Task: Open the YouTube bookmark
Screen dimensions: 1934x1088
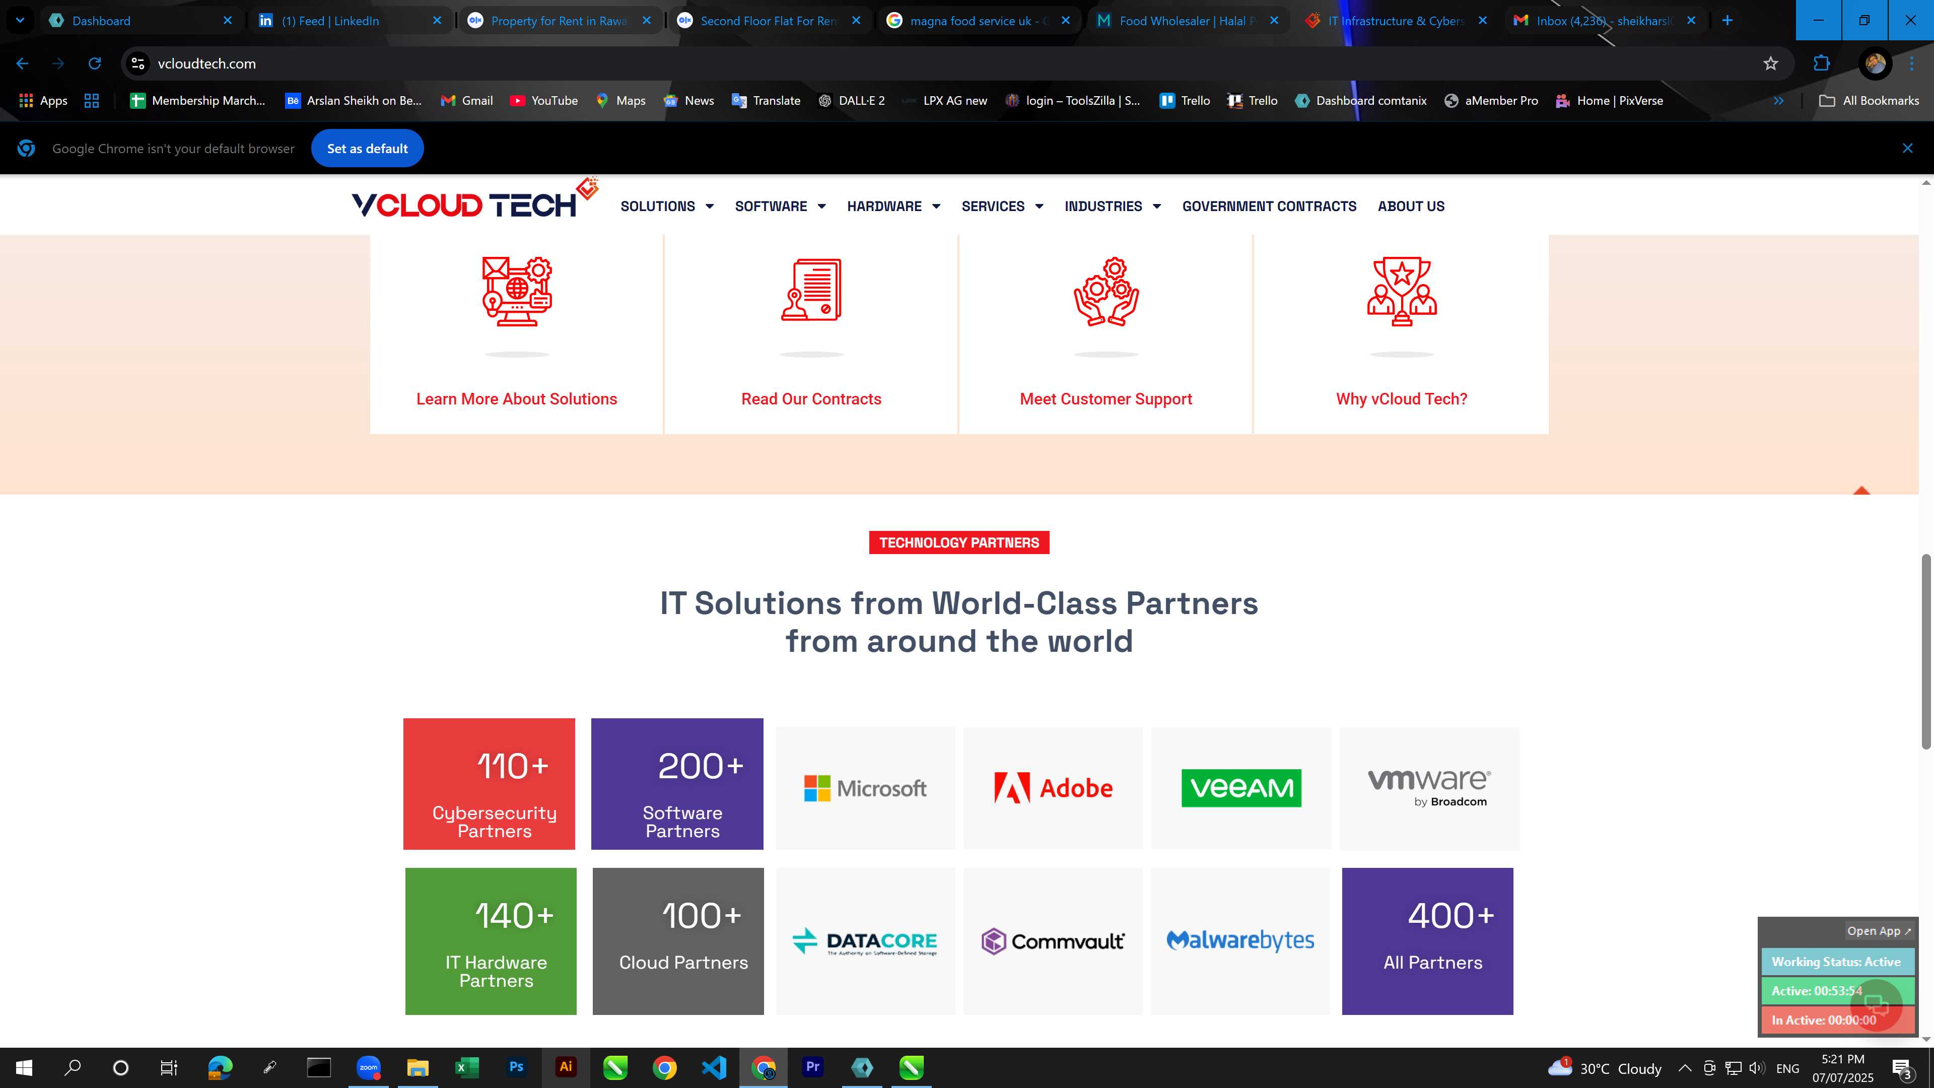Action: coord(543,101)
